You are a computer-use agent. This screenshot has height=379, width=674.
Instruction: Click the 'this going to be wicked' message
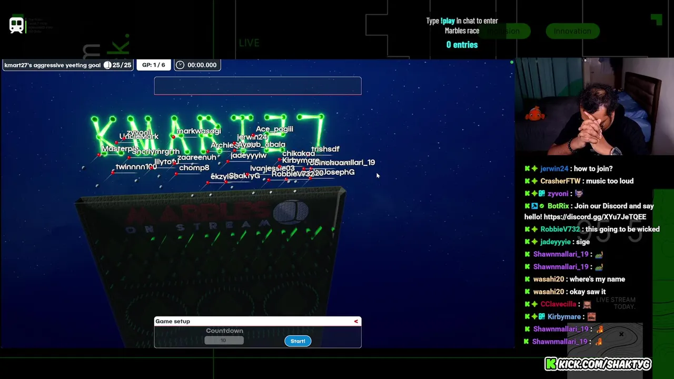click(x=622, y=229)
